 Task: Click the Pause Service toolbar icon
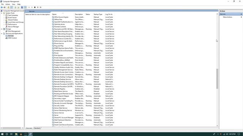[x=38, y=8]
